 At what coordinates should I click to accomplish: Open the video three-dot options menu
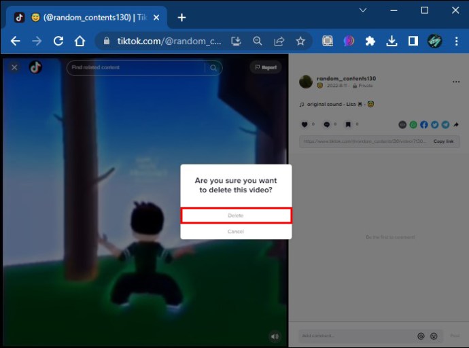tap(456, 82)
